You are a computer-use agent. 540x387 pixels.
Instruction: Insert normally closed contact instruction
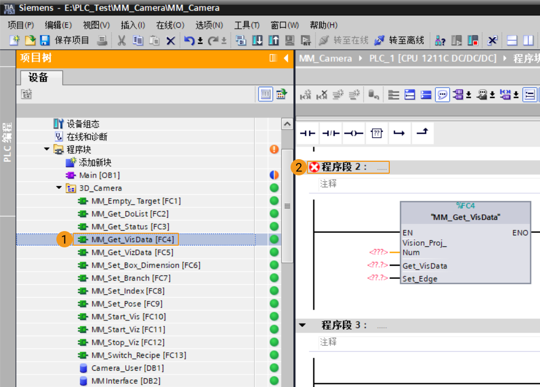point(331,133)
